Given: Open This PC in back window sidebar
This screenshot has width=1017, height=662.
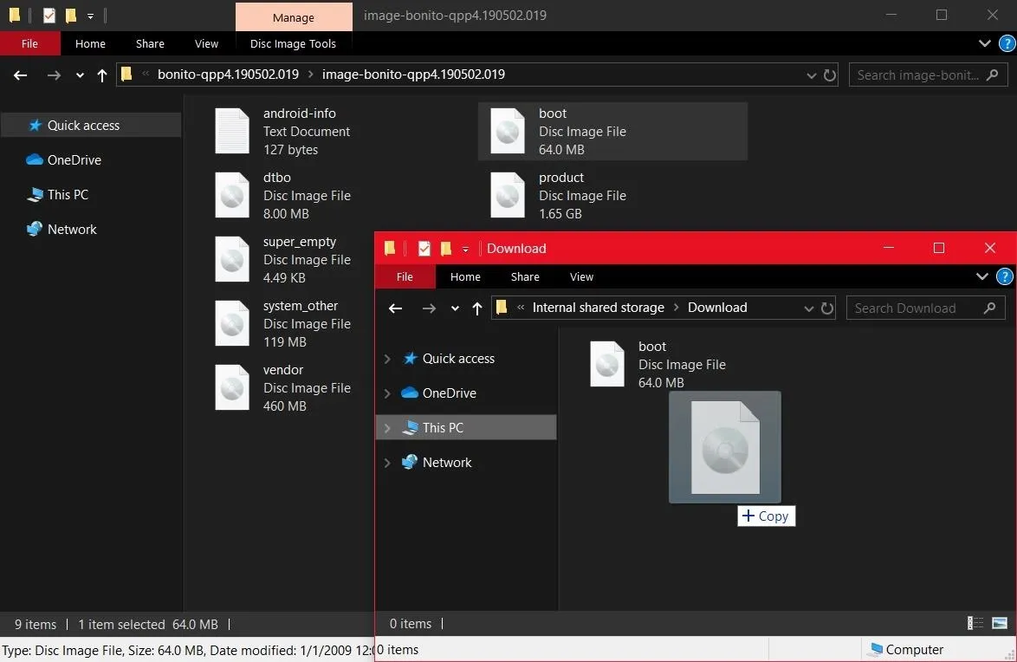Looking at the screenshot, I should pos(57,194).
